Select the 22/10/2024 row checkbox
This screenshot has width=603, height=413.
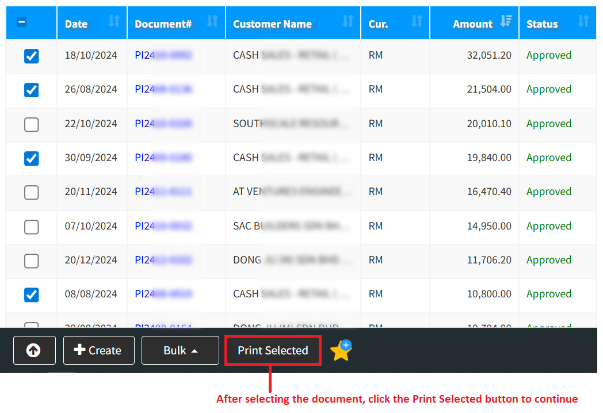[32, 124]
